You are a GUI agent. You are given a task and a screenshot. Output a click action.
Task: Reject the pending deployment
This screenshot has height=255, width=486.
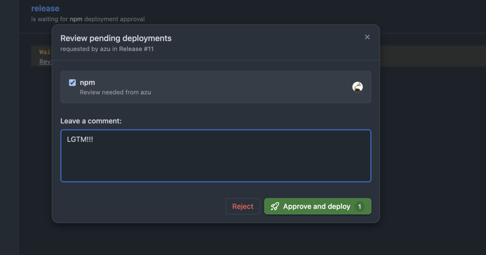243,206
